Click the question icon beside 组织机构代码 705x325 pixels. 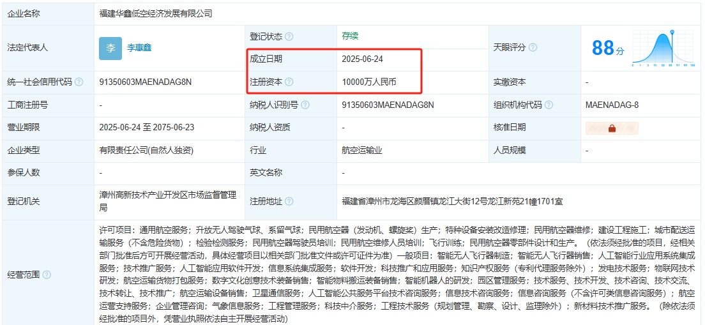(x=549, y=105)
